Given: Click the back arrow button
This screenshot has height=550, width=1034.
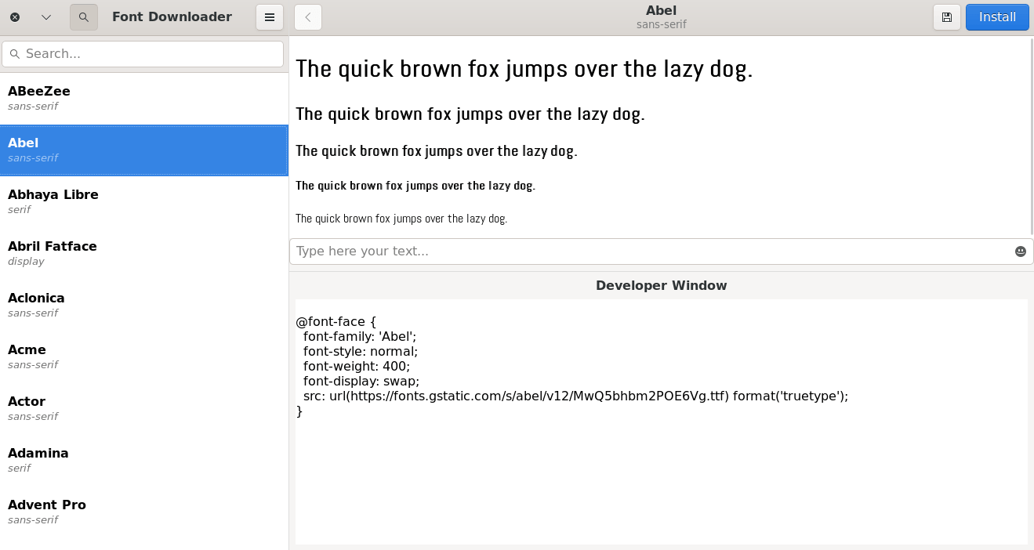Looking at the screenshot, I should [x=308, y=17].
